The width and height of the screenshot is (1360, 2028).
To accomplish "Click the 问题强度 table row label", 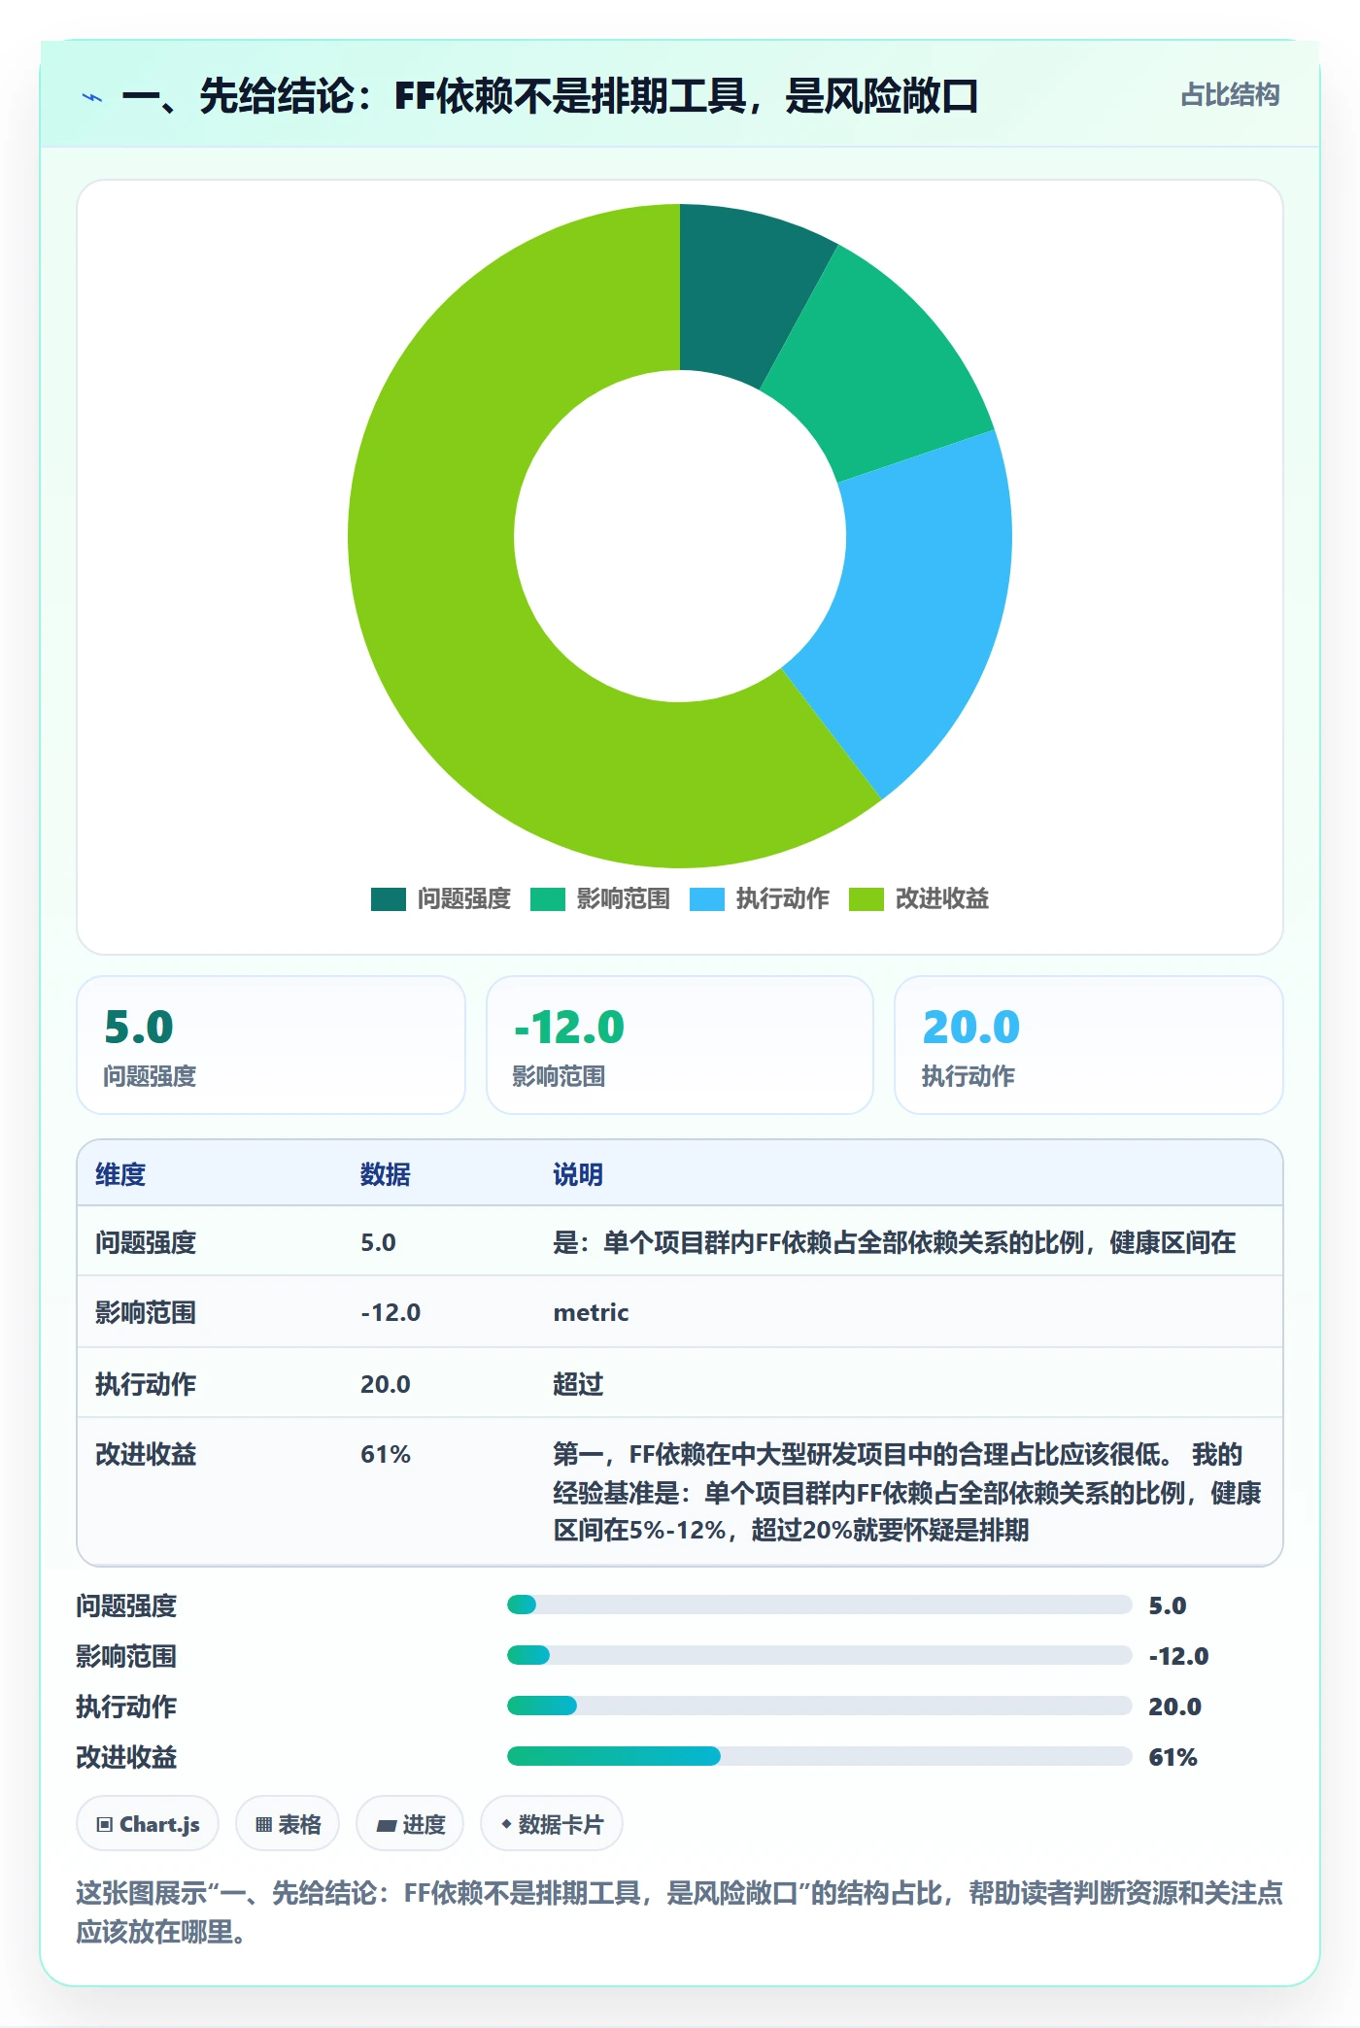I will (x=146, y=1242).
